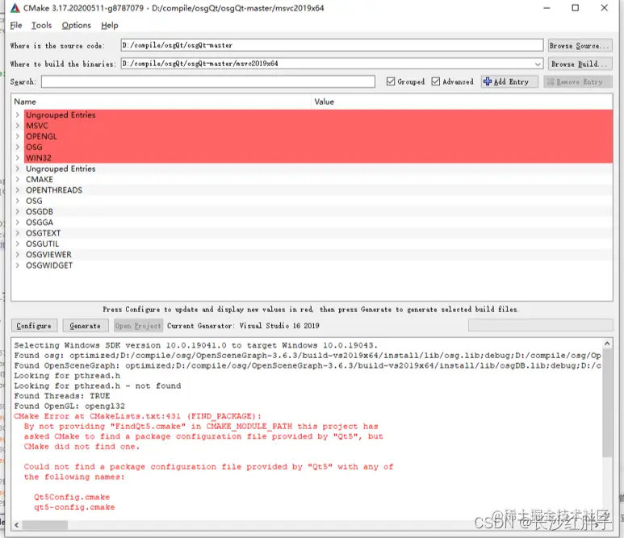Expand the OPENGL group
The image size is (624, 538).
coord(18,136)
